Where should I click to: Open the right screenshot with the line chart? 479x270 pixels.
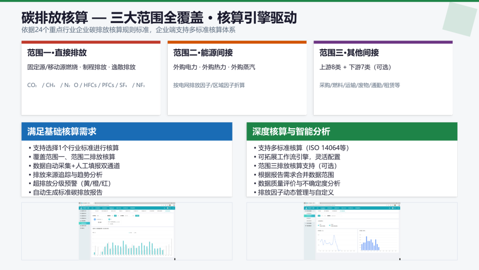352,231
